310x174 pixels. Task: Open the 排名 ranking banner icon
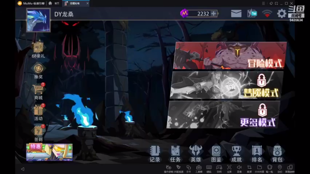[x=257, y=154]
